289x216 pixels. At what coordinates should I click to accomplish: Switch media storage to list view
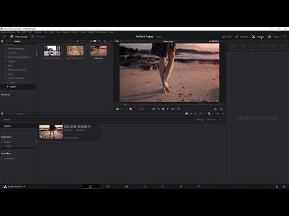[99, 41]
